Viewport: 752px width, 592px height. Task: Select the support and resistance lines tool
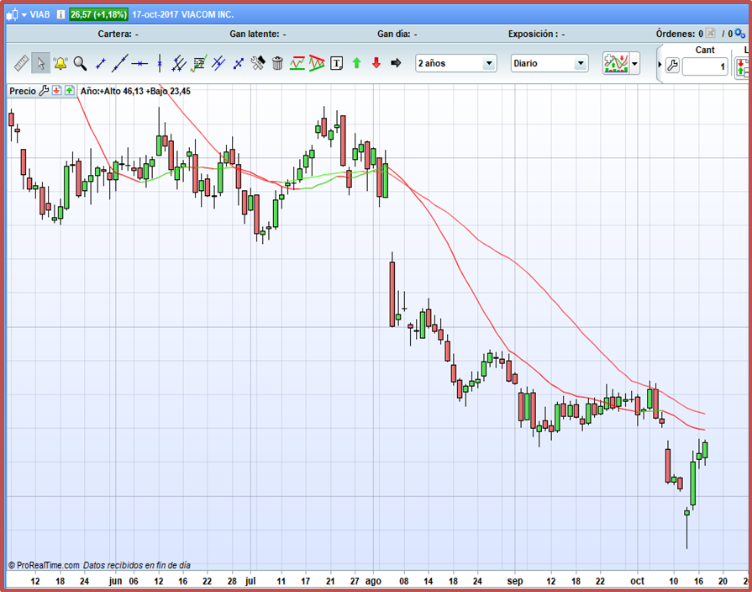[297, 63]
